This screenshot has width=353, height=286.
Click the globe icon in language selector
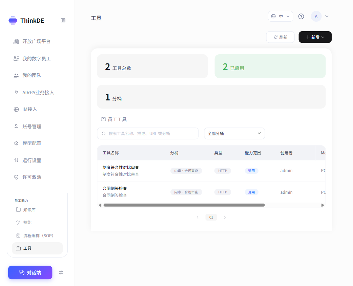(273, 16)
